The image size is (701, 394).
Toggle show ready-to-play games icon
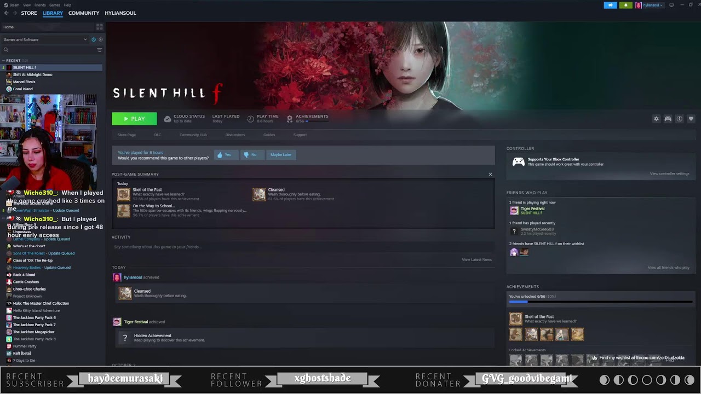click(x=100, y=39)
